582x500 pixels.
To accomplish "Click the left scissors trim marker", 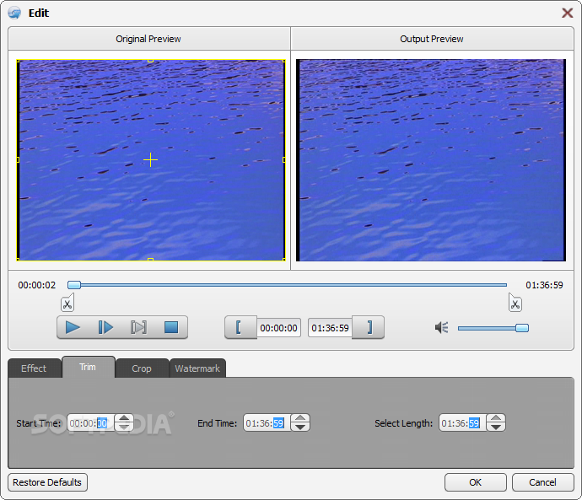I will coord(67,303).
